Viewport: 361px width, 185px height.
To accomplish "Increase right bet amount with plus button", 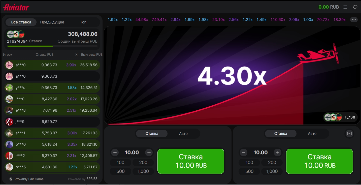I will [x=278, y=152].
